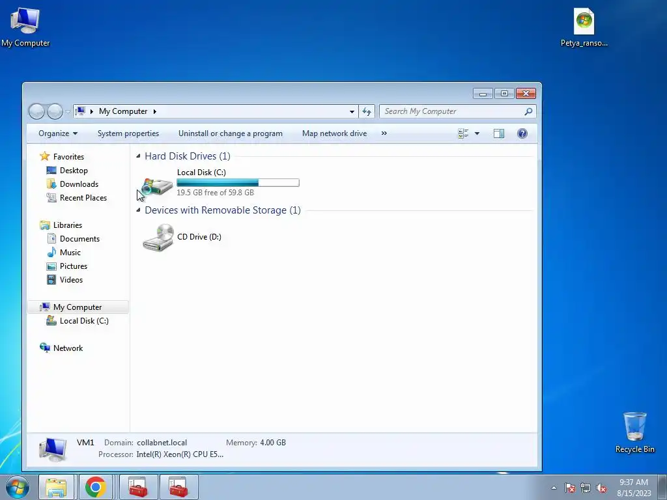667x500 pixels.
Task: Click Map network drive
Action: (334, 133)
